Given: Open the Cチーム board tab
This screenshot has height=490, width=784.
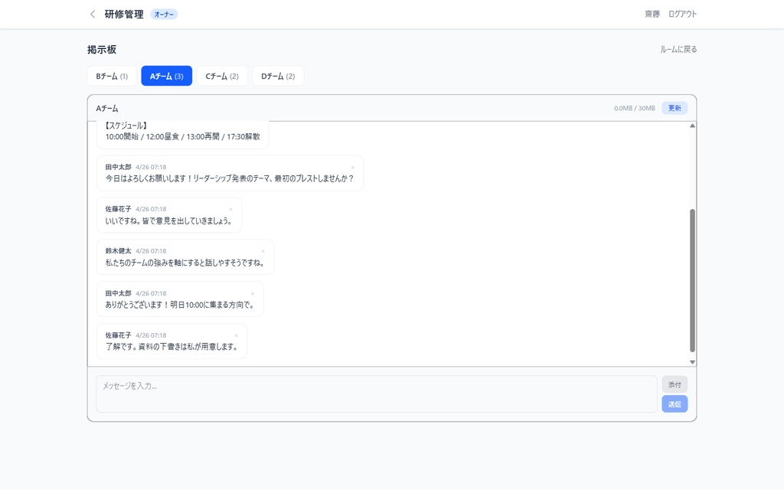Looking at the screenshot, I should [222, 76].
